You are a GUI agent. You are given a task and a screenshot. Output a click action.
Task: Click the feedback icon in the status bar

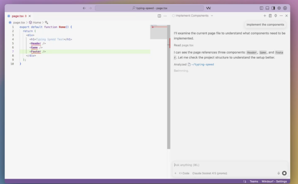coord(245,181)
